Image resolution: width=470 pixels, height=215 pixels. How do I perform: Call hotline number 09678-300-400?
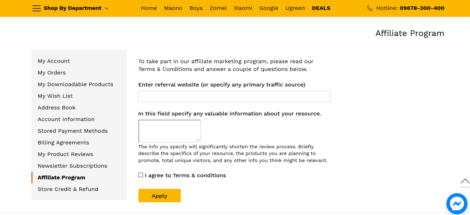(422, 8)
